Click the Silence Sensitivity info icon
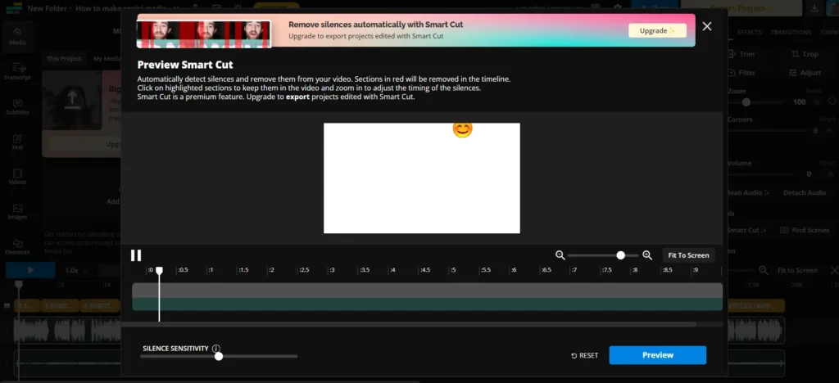 216,349
